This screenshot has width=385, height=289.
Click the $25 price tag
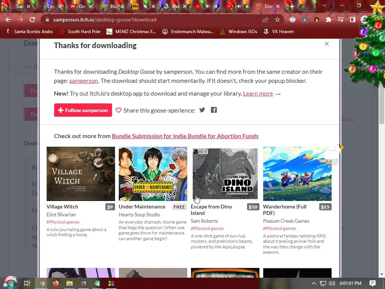[325, 207]
